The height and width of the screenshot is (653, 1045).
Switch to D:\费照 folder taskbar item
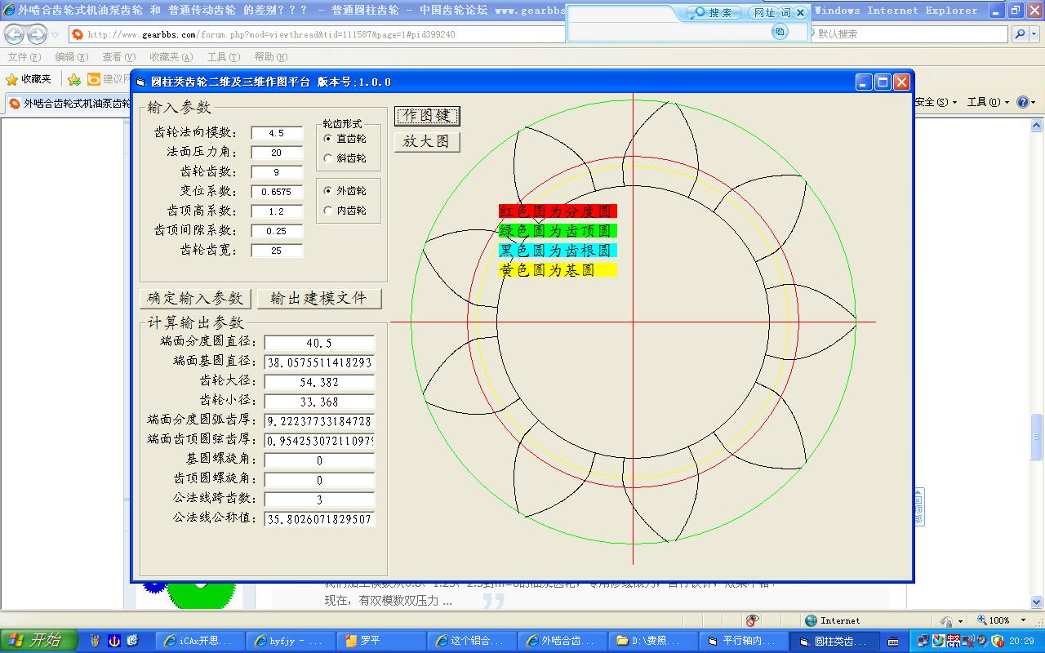coord(653,642)
